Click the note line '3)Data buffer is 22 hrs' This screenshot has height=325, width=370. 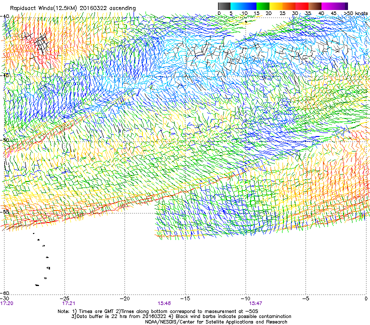(x=181, y=316)
